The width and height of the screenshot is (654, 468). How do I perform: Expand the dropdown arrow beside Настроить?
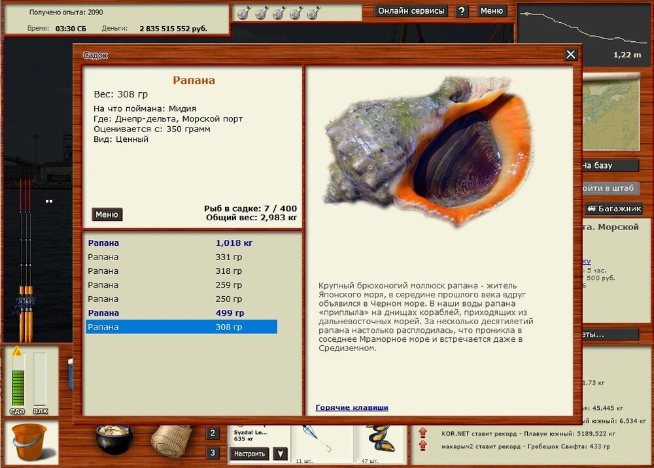(280, 454)
